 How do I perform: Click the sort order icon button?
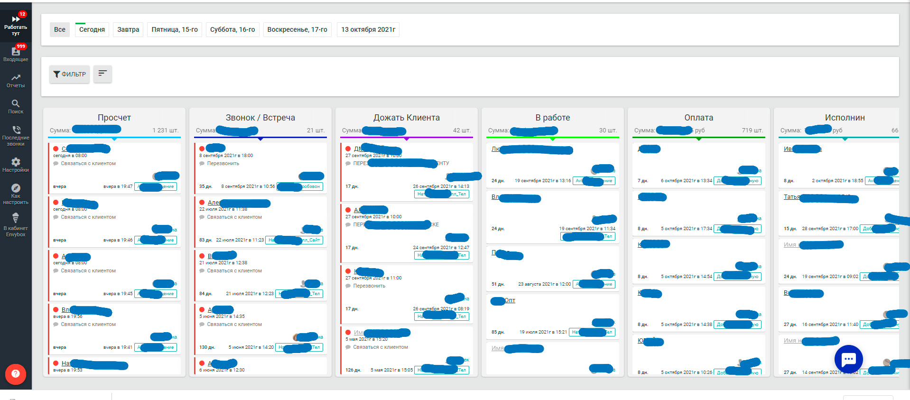pos(102,74)
